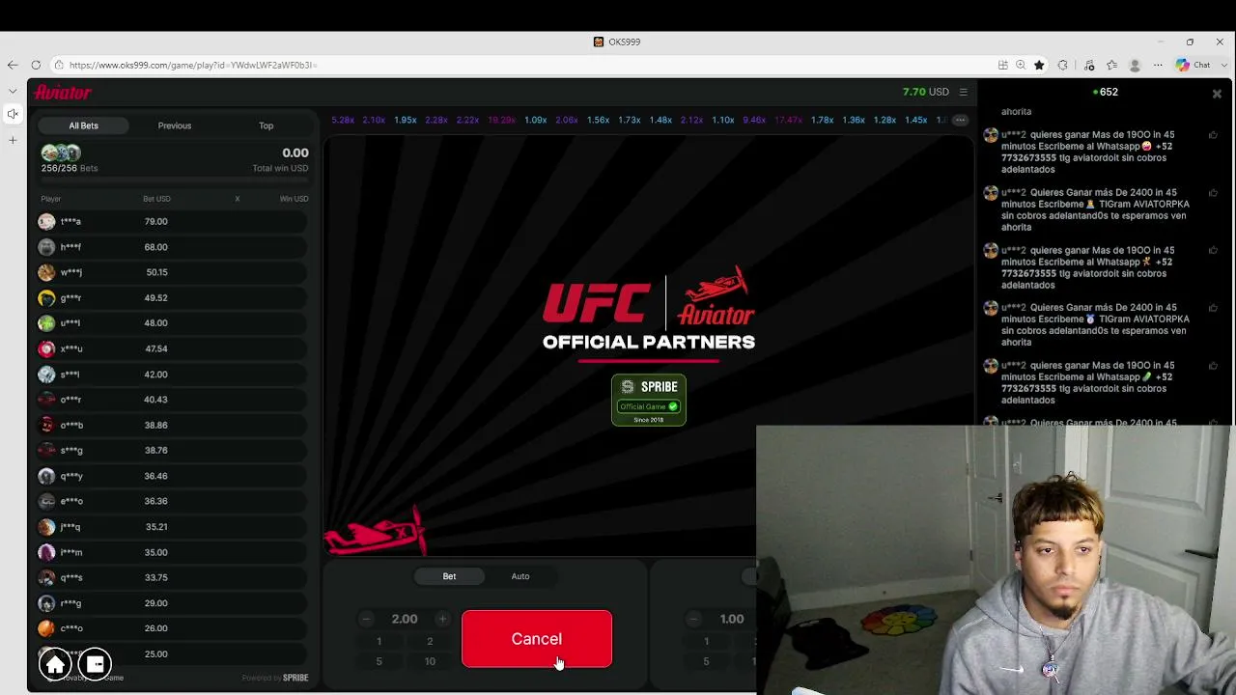Choose the 5 quick bet preset
Viewport: 1236px width, 695px height.
[x=379, y=661]
